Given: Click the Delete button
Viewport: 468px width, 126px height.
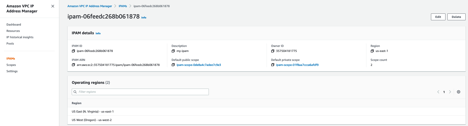Looking at the screenshot, I should tap(456, 17).
